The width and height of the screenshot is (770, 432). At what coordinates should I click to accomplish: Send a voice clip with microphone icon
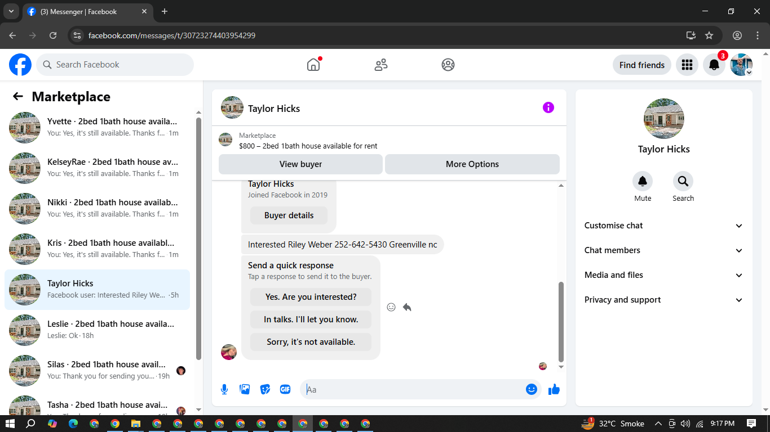click(224, 389)
